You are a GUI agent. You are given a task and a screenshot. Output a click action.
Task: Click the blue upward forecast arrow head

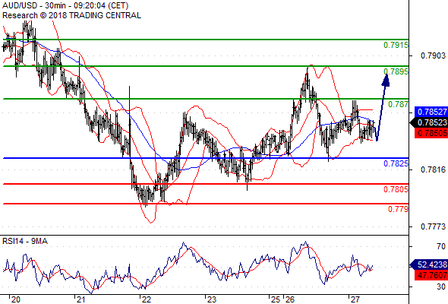click(386, 80)
